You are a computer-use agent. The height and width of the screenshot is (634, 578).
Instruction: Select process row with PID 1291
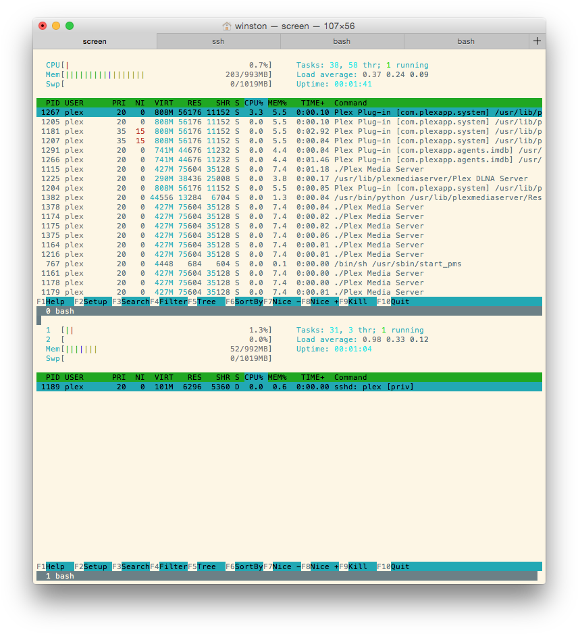[x=289, y=150]
